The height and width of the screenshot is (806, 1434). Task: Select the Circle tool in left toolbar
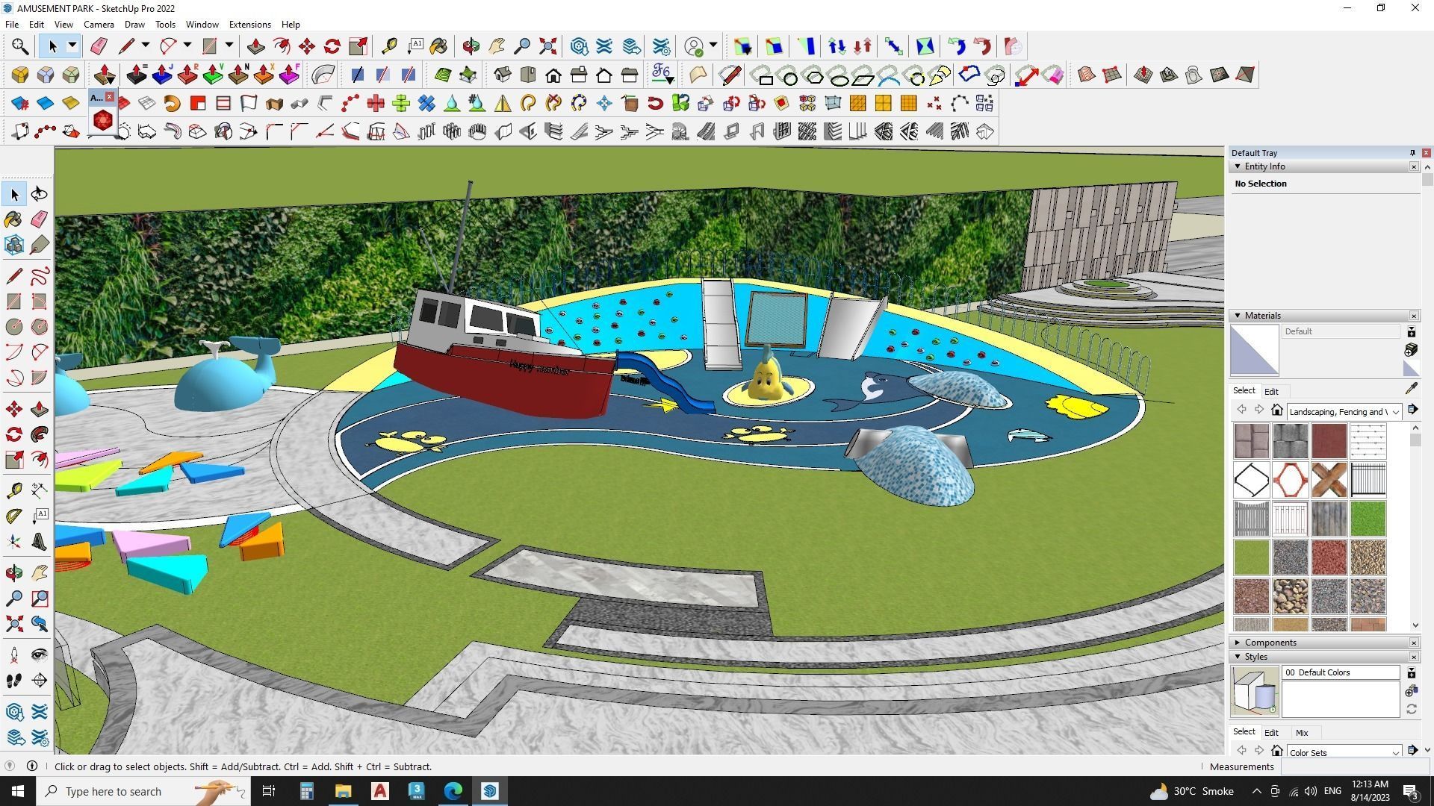(14, 327)
